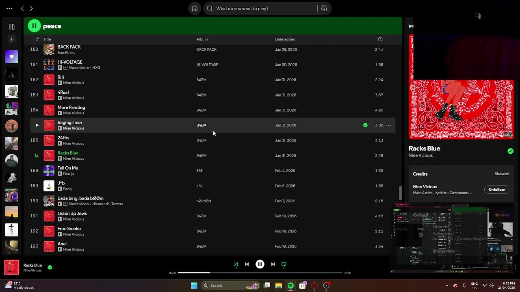Click the now-playing equalizer icon on Racks Blue row
This screenshot has width=520, height=292.
coord(37,155)
